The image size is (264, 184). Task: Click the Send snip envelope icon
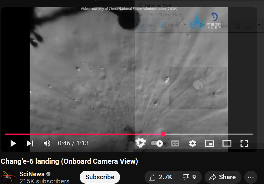tap(249, 25)
